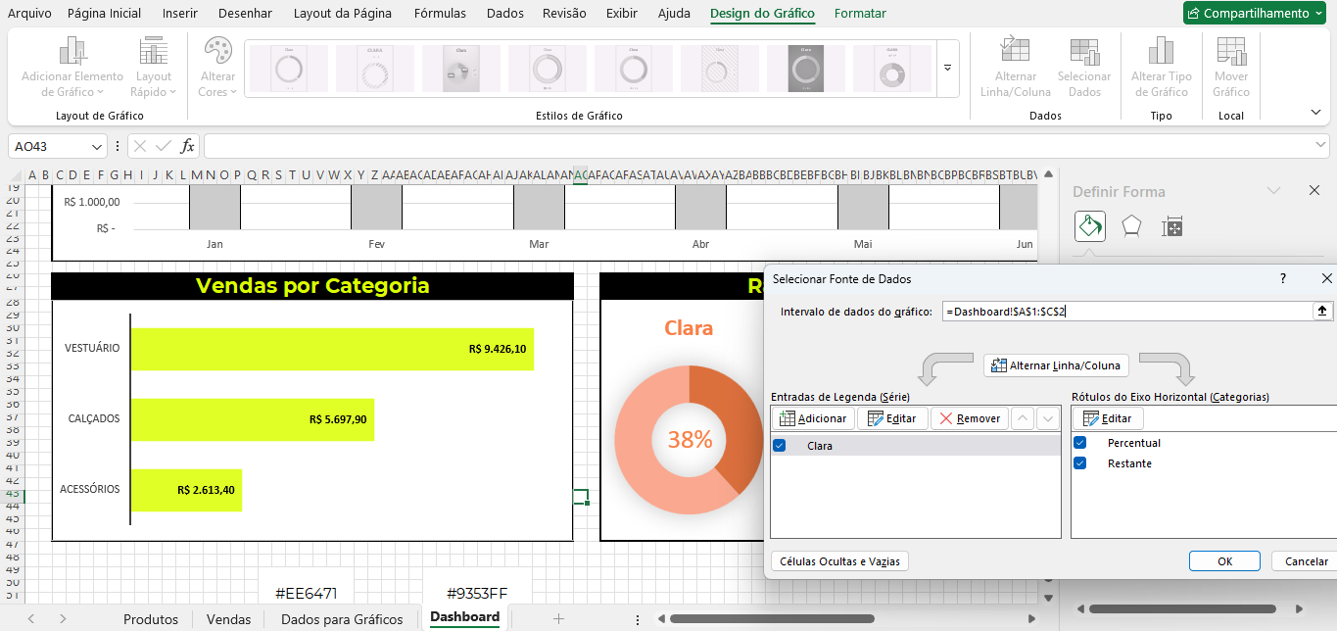Screen dimensions: 1337x631
Task: Click the Insert Function fx icon
Action: (x=188, y=146)
